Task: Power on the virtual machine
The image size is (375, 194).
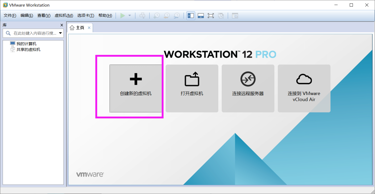Action: (122, 15)
